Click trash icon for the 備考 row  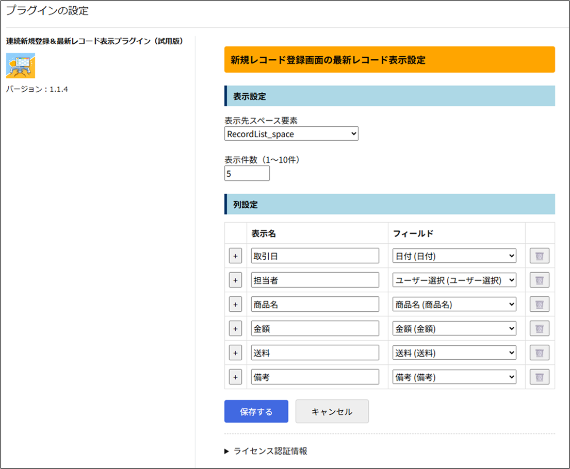coord(539,377)
